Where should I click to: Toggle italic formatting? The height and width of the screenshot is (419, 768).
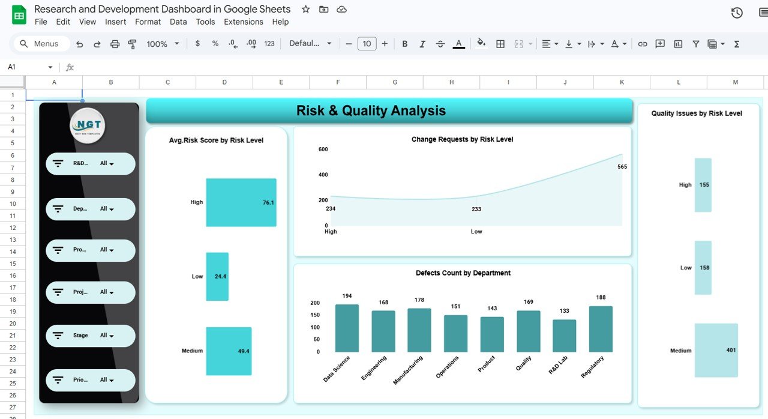(x=422, y=43)
